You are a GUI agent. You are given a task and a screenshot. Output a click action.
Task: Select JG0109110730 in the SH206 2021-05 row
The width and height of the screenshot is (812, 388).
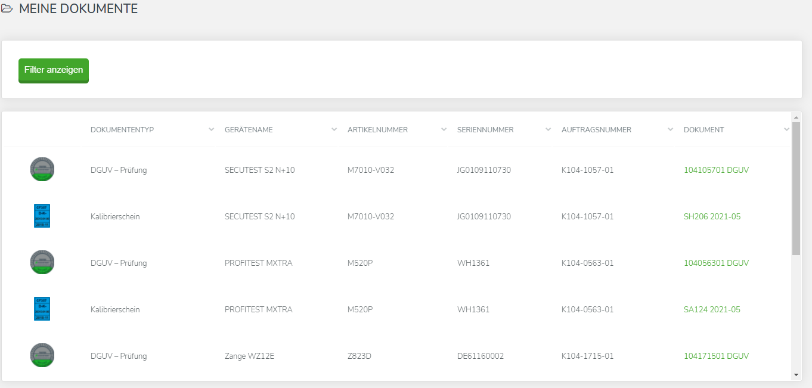pyautogui.click(x=484, y=216)
